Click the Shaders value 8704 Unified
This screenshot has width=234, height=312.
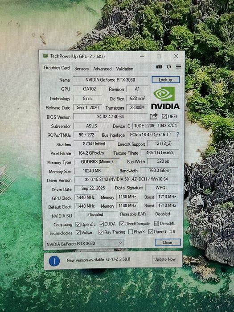(x=94, y=144)
